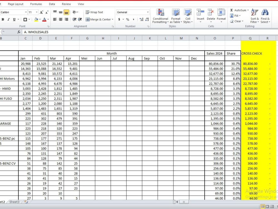
Task: Switch to Normal view in status bar
Action: (x=263, y=206)
